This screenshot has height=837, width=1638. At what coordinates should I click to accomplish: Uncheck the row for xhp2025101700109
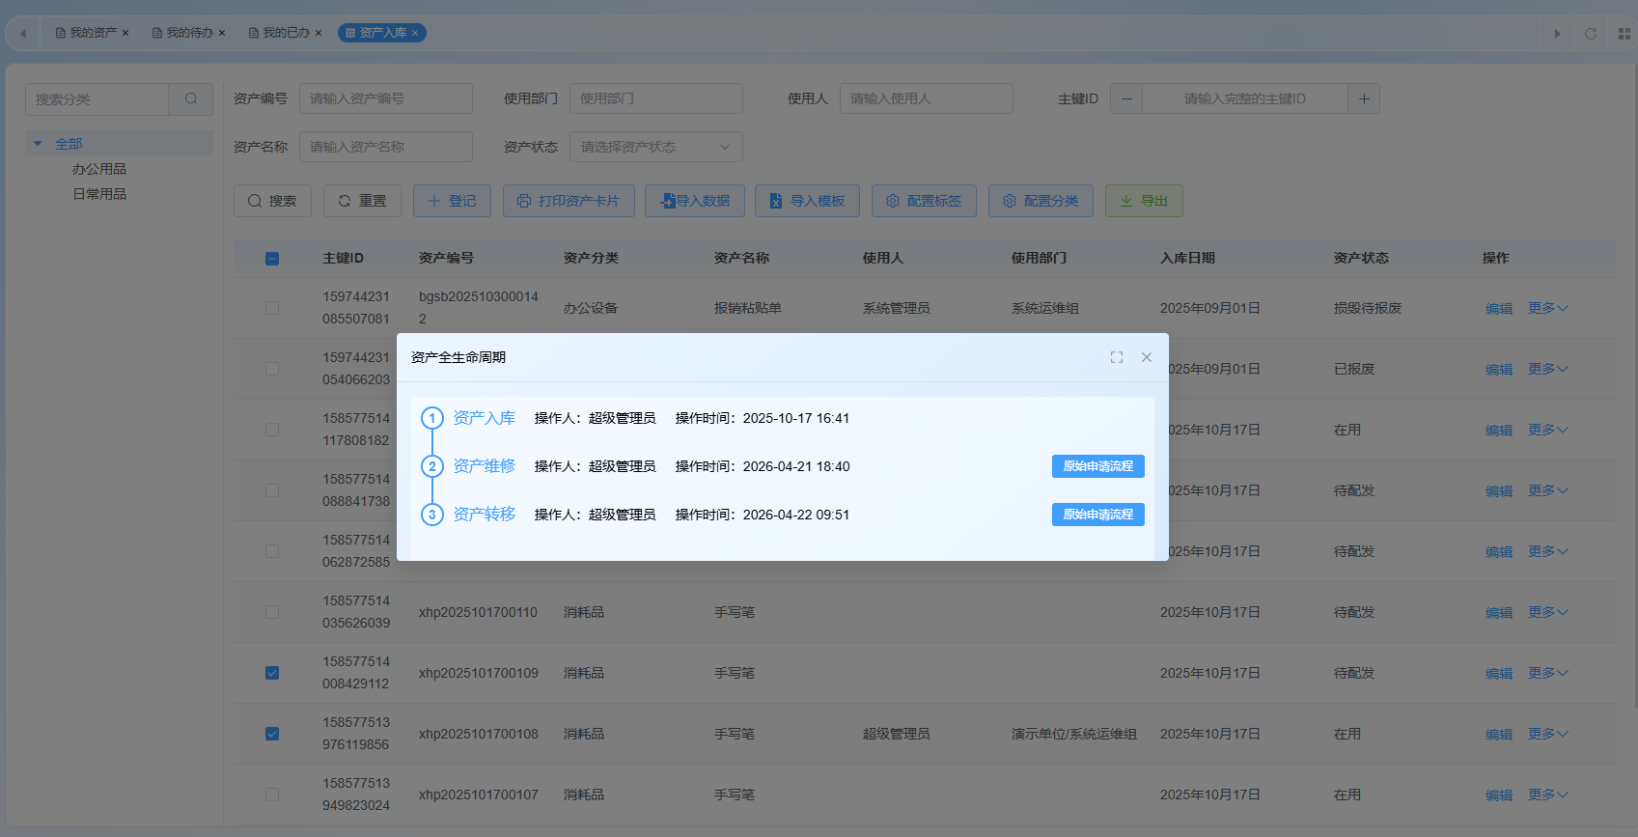point(272,673)
